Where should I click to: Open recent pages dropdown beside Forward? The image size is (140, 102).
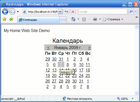18,11
